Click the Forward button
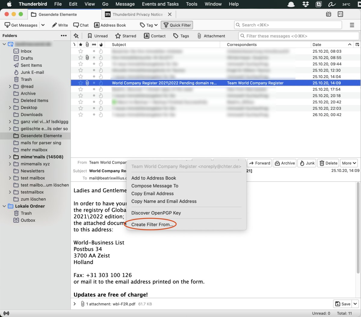The width and height of the screenshot is (361, 317). click(x=260, y=163)
